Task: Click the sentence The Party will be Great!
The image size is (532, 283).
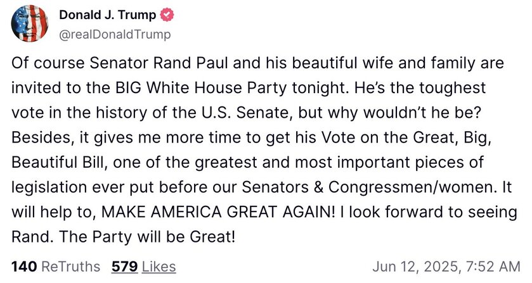Action: click(x=147, y=237)
